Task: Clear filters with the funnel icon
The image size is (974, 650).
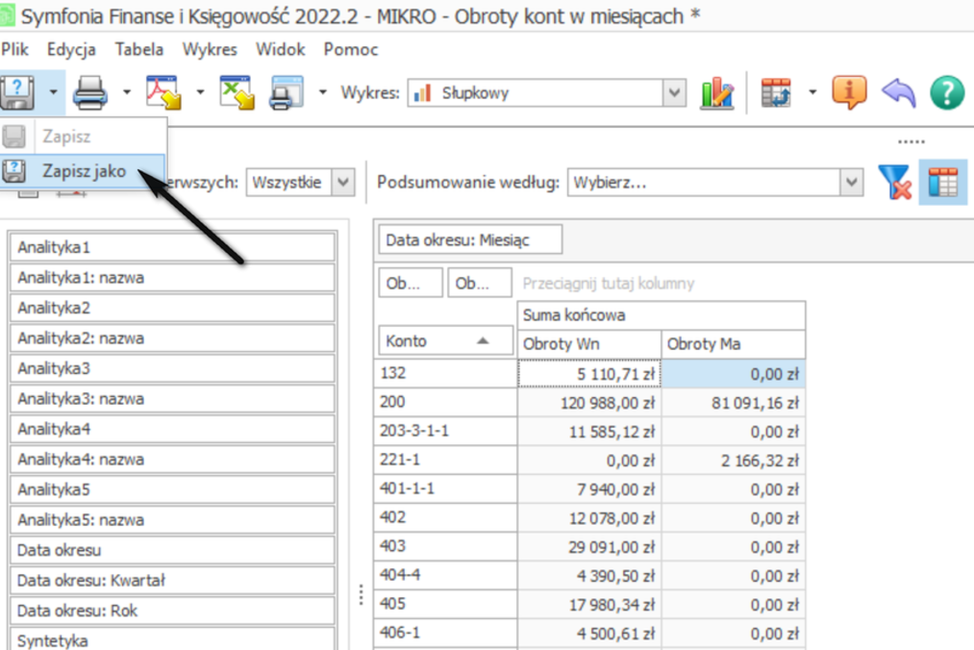Action: pyautogui.click(x=894, y=183)
